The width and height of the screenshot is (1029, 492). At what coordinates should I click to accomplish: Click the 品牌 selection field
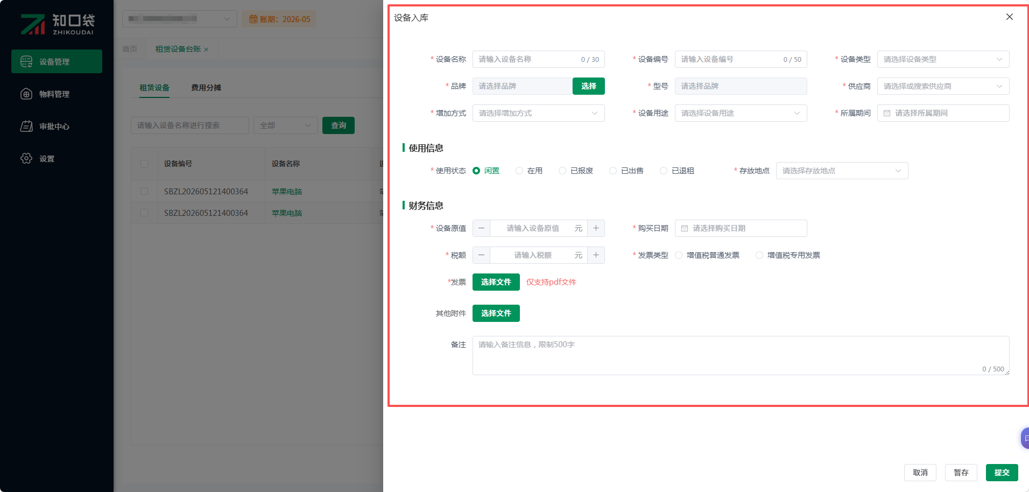(522, 86)
